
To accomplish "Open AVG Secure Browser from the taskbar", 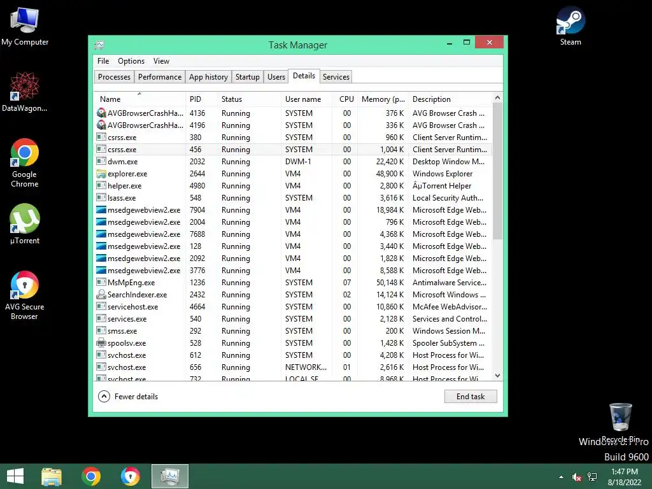I will (130, 476).
